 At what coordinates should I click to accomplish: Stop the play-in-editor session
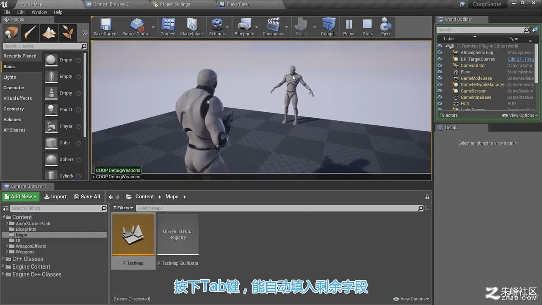[x=367, y=27]
